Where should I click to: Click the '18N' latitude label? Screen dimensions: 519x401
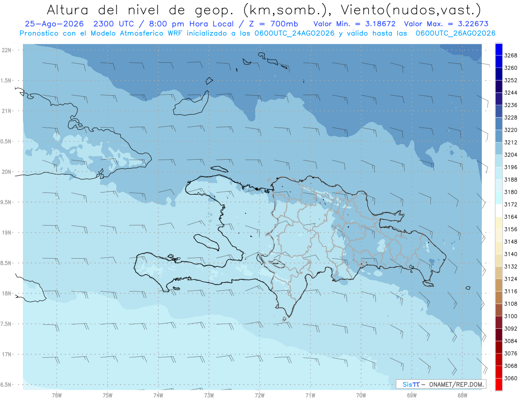point(7,294)
